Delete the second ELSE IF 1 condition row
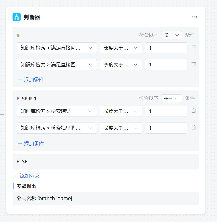Image resolution: width=217 pixels, height=222 pixels. point(193,128)
